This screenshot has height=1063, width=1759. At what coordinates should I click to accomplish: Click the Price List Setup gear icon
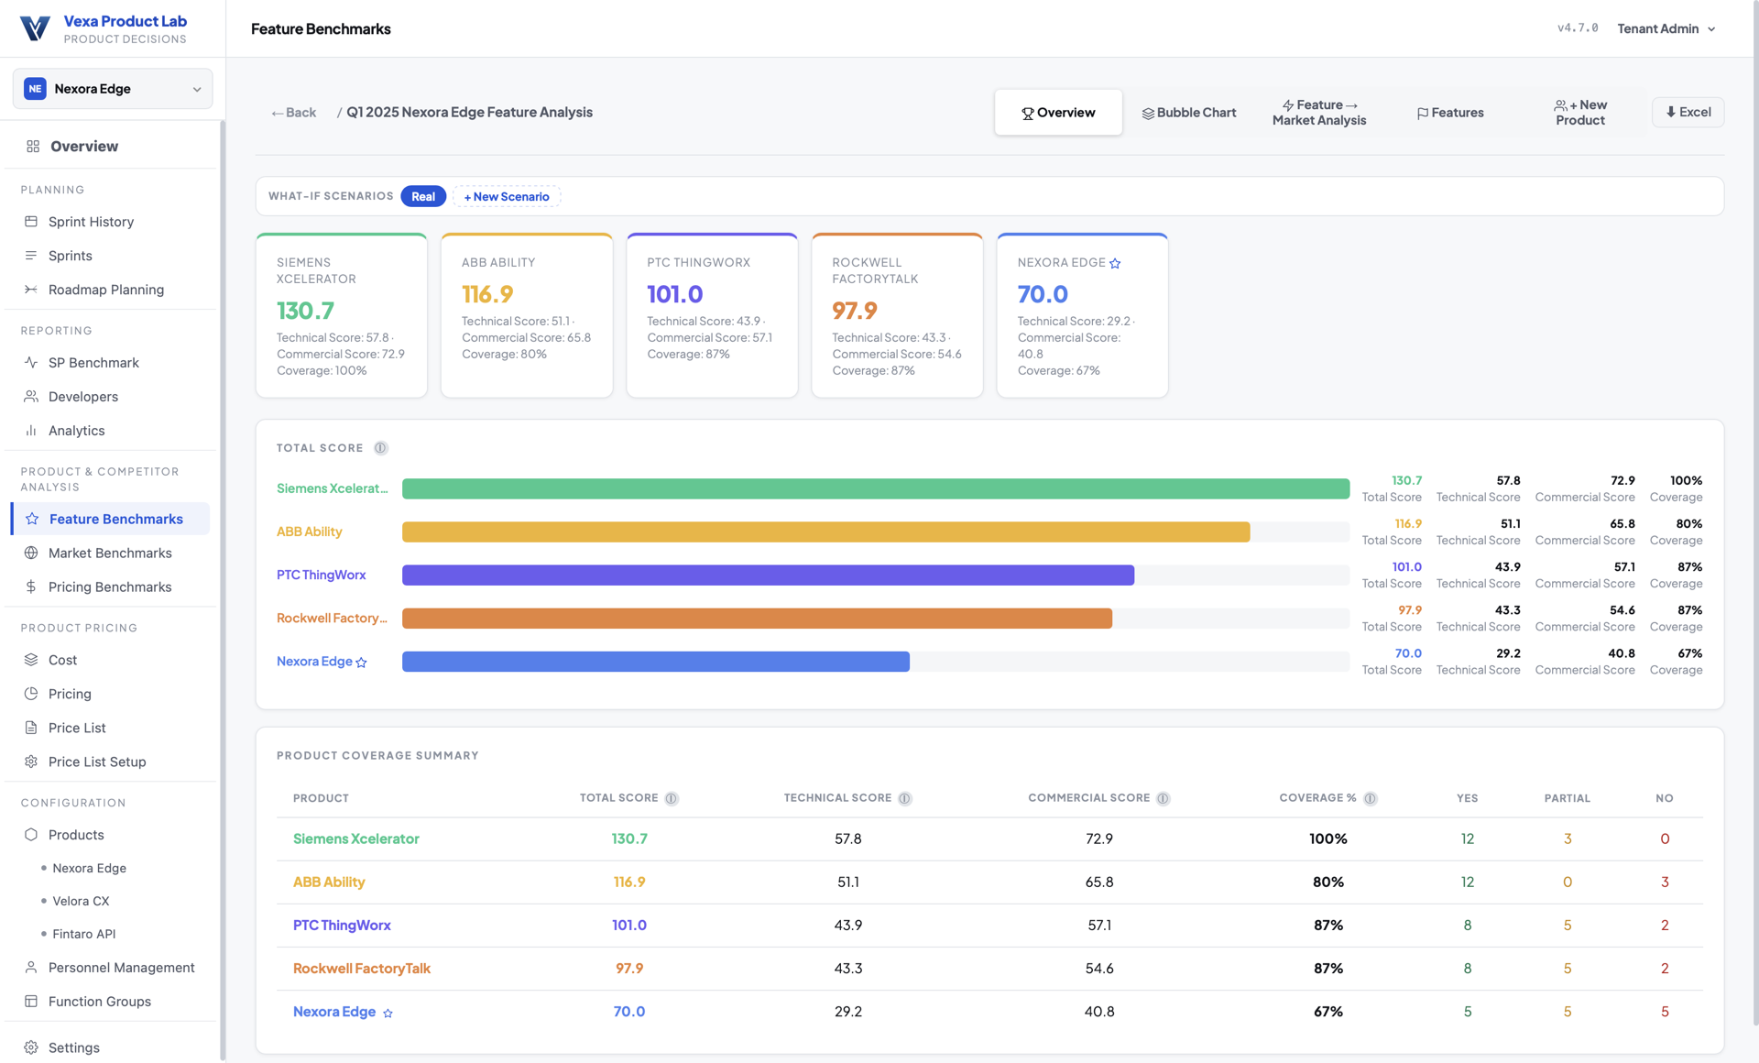(31, 762)
